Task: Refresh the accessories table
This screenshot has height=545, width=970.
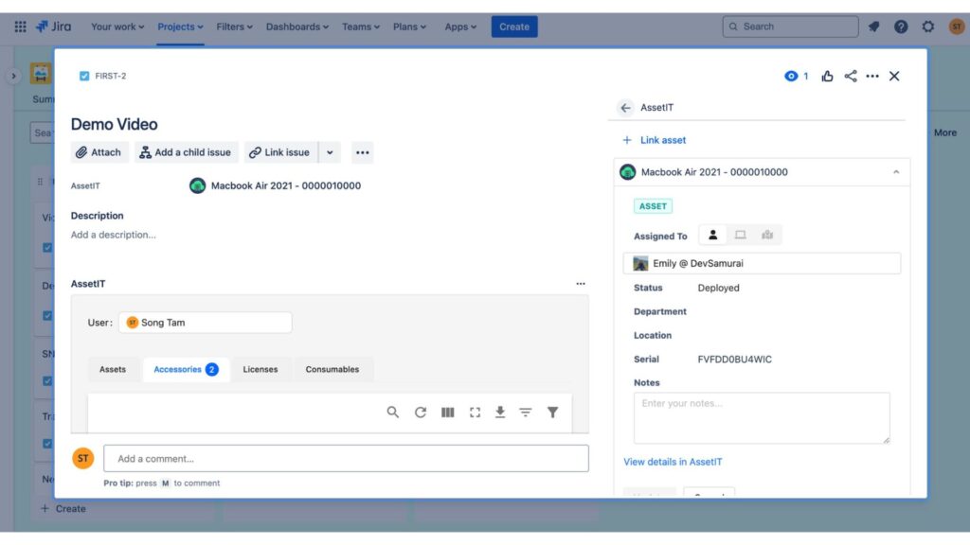Action: click(421, 412)
